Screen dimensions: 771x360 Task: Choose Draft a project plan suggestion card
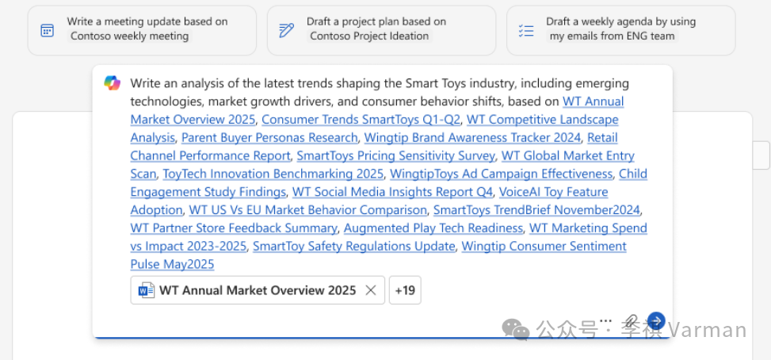(x=382, y=30)
